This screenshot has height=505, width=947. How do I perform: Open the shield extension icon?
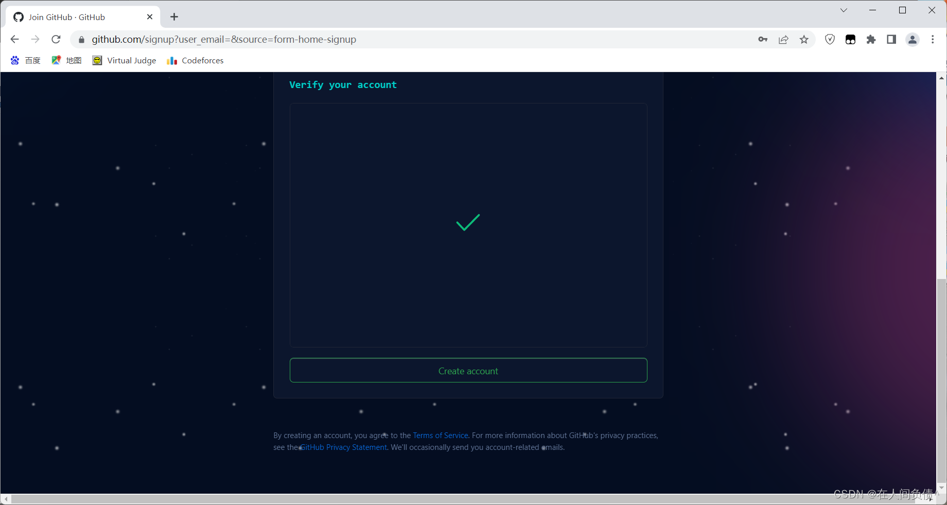830,40
